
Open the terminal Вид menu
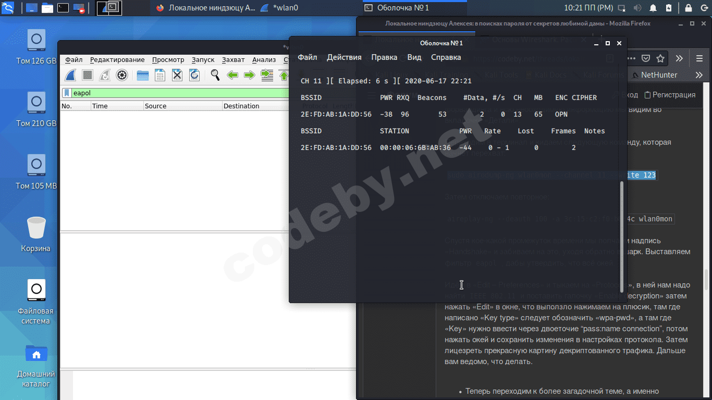click(x=414, y=57)
